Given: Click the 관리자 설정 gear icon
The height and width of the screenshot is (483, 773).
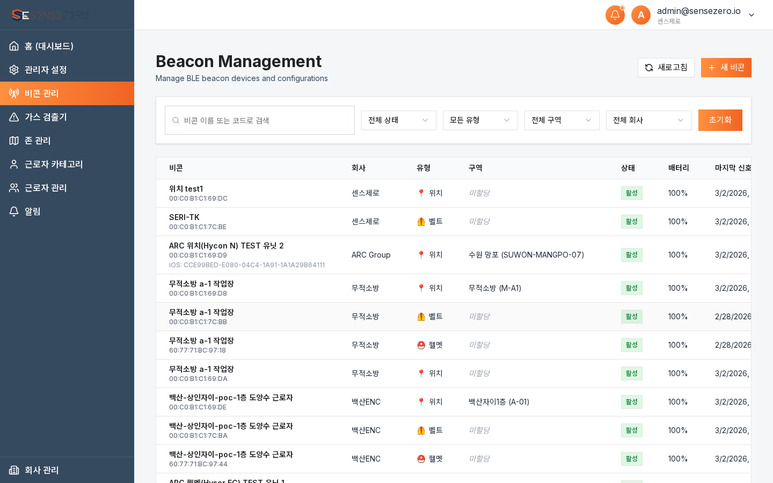Looking at the screenshot, I should 15,70.
